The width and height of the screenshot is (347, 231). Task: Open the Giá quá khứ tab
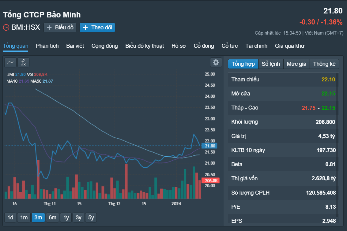tap(289, 46)
